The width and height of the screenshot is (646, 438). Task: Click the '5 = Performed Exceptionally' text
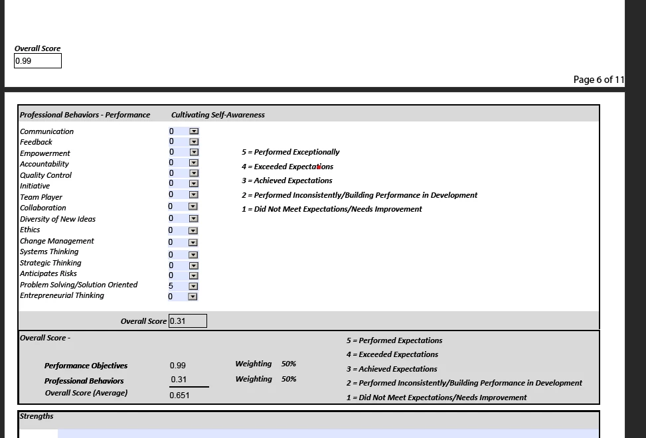point(290,152)
